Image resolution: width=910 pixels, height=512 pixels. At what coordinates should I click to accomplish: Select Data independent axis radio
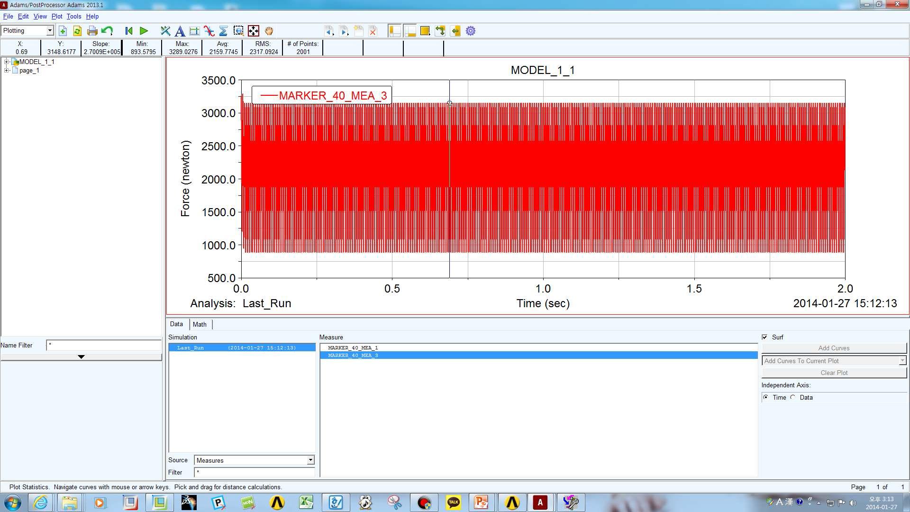(x=793, y=397)
